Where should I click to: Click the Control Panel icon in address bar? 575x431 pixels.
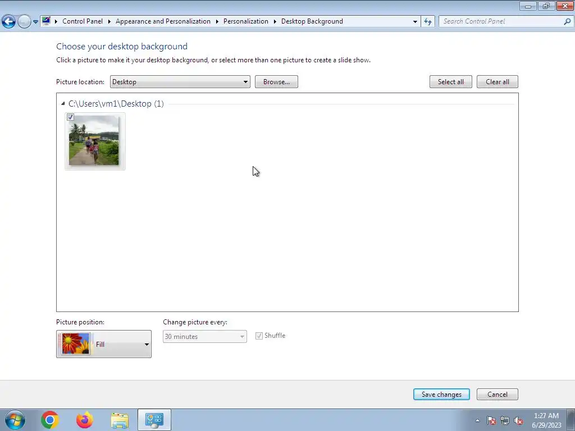pyautogui.click(x=46, y=21)
